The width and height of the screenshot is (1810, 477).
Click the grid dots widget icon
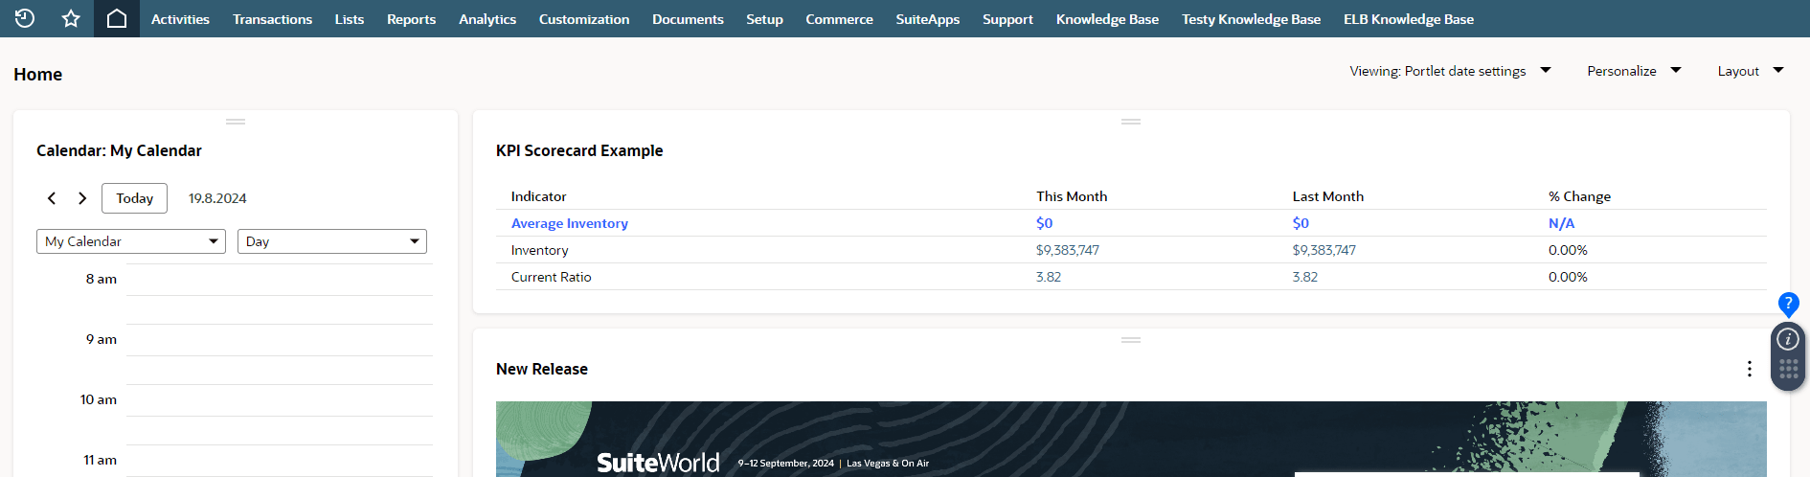pos(1788,370)
